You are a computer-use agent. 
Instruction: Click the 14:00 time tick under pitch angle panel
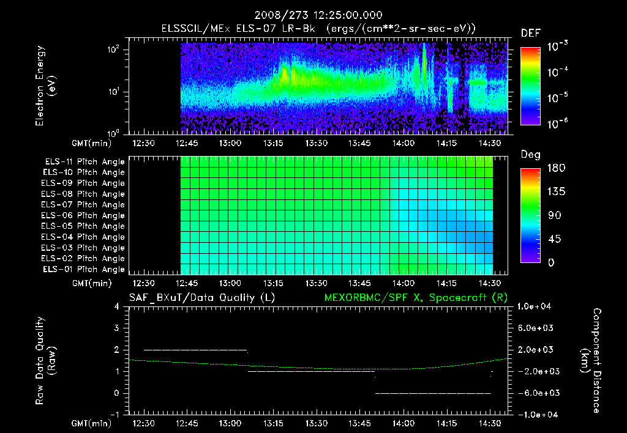[403, 283]
